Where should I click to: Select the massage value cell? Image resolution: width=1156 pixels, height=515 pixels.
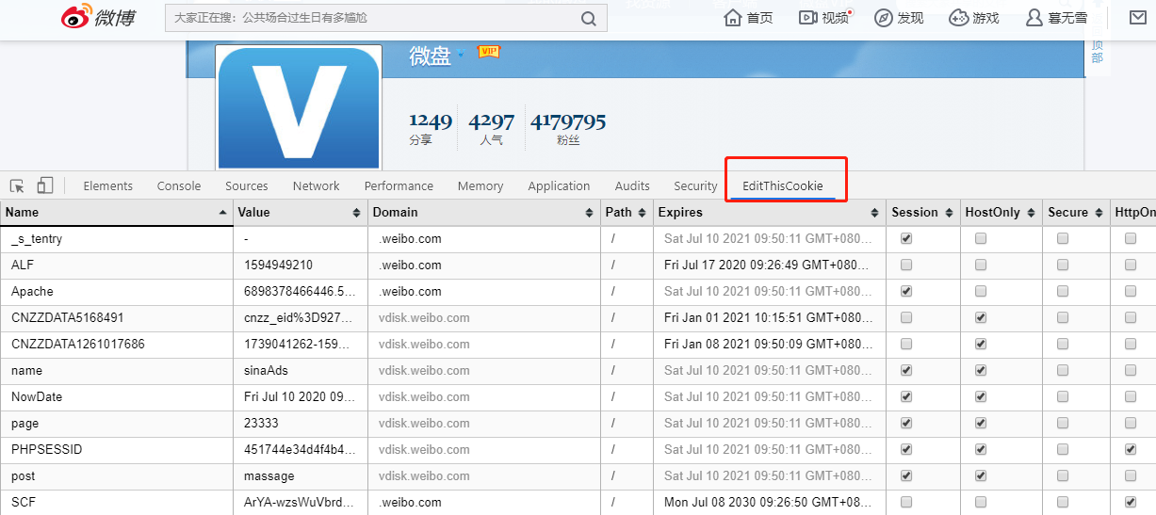click(x=300, y=476)
